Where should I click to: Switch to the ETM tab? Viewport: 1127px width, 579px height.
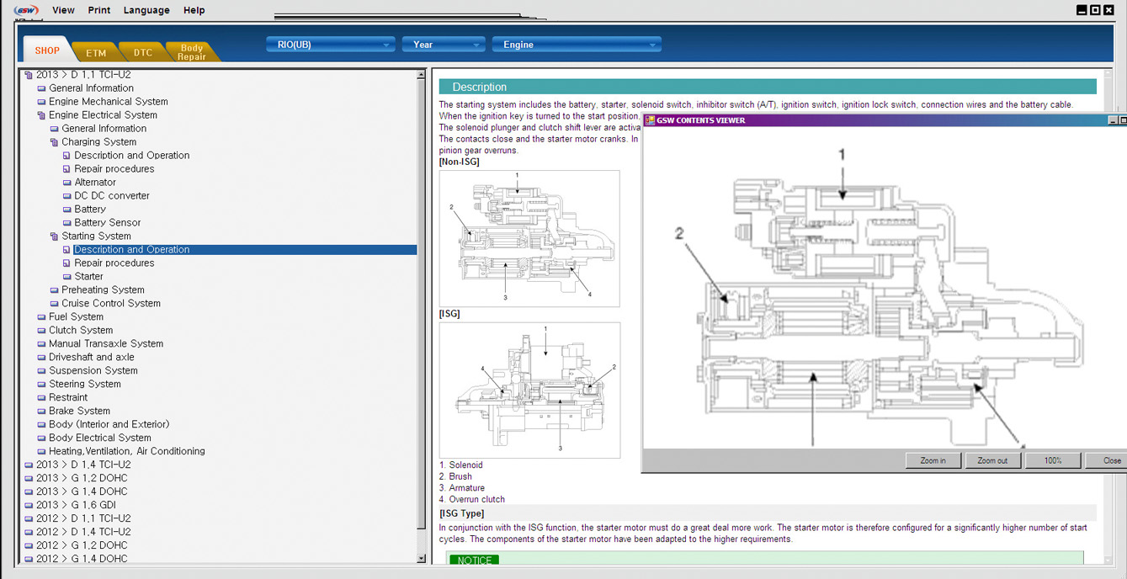96,53
